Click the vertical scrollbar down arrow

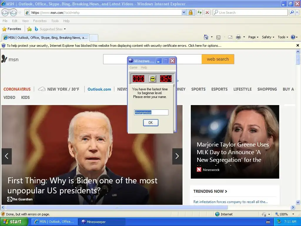298,202
